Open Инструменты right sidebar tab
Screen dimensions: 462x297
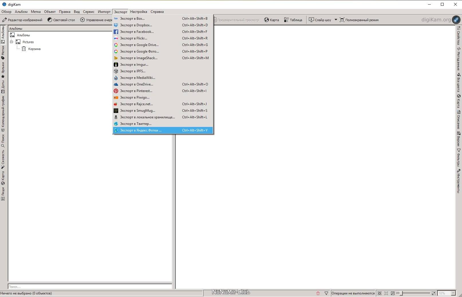[459, 181]
